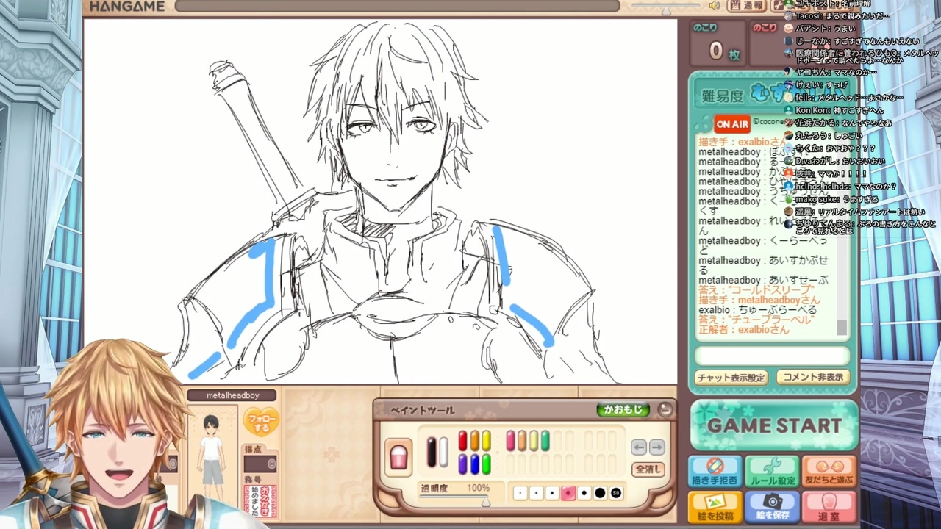Pick the teal green pastel pen
941x529 pixels.
[x=545, y=441]
